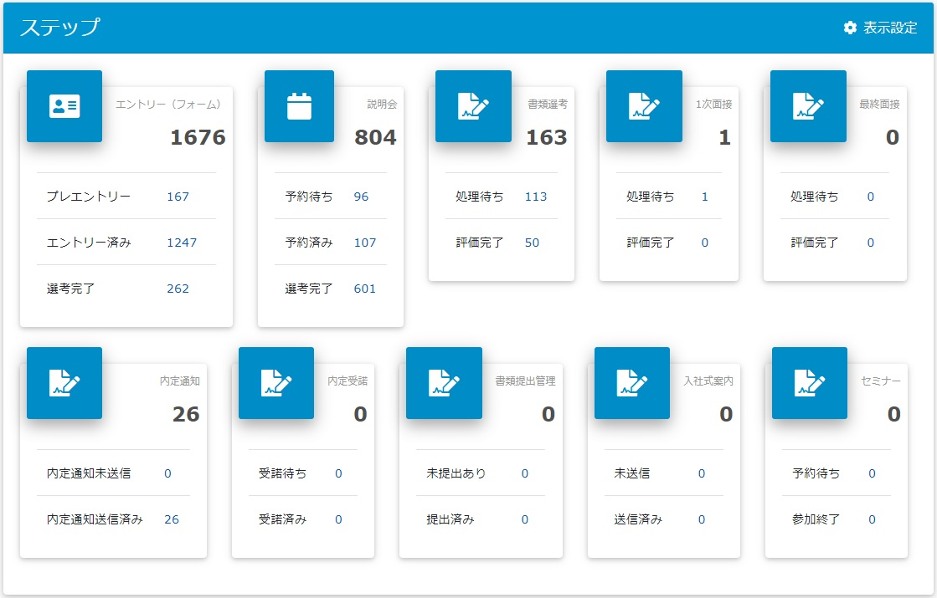Open the 説明会 選考完了 count 601
937x598 pixels.
364,289
